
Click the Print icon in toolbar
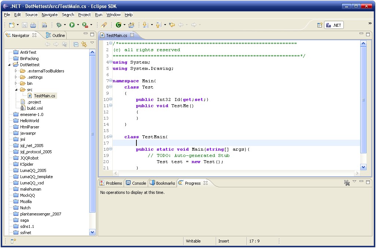(33, 25)
